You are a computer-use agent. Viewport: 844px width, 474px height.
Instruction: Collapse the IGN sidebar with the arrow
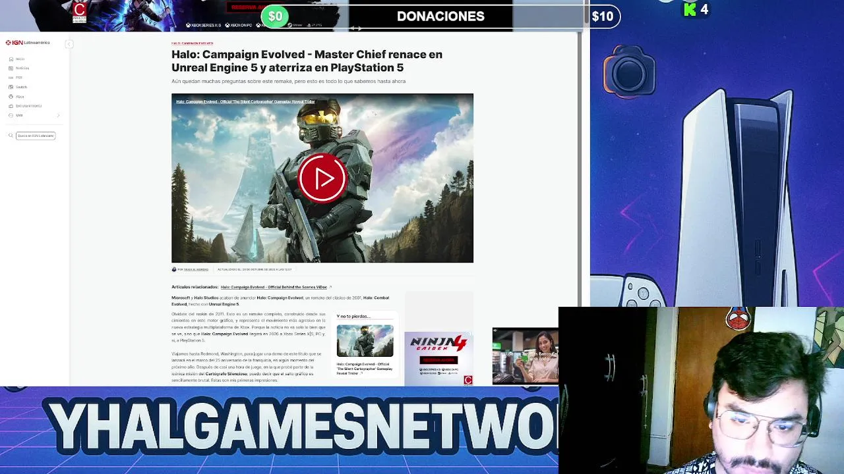69,43
